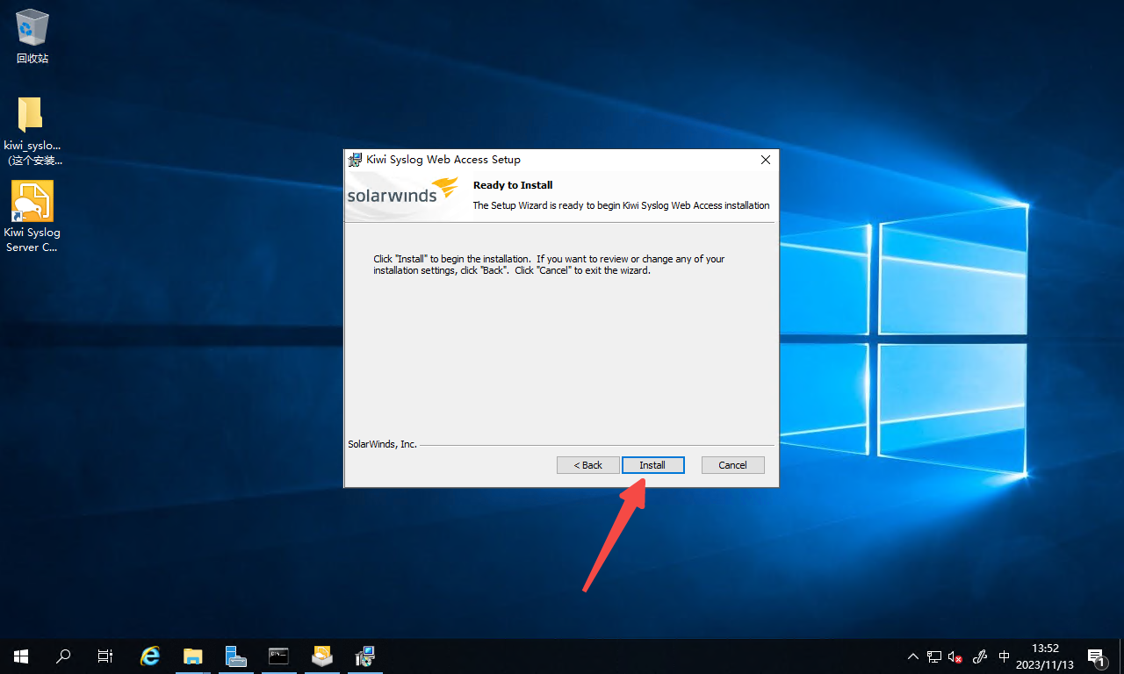Open the Recycle Bin desktop icon

[x=32, y=37]
